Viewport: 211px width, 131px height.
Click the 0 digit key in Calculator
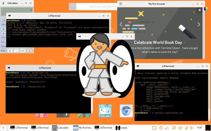[10, 51]
